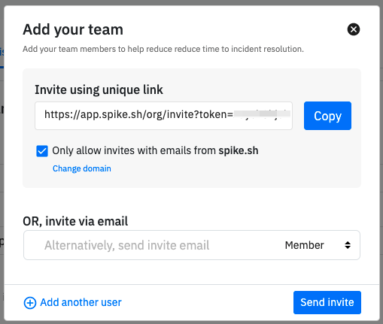
Task: Click the dialog subtitle about incident resolution
Action: [x=163, y=49]
